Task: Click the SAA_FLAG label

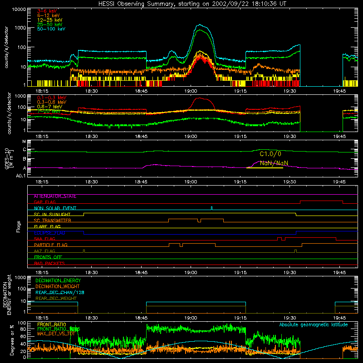Action: (x=44, y=239)
